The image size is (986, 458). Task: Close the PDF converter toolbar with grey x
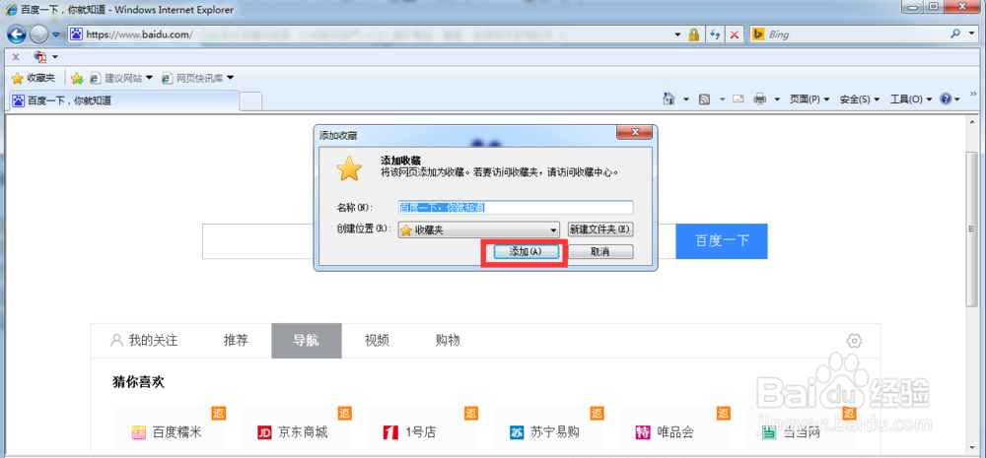click(x=16, y=56)
